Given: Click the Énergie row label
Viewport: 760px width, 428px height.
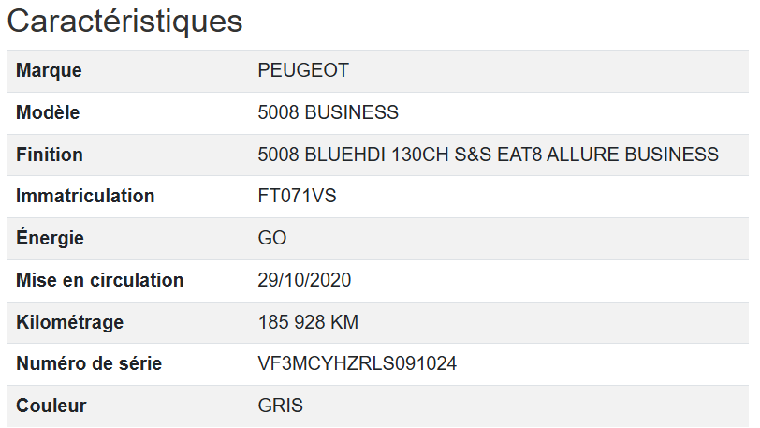Looking at the screenshot, I should (x=50, y=239).
